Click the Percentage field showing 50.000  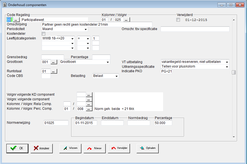163,123
